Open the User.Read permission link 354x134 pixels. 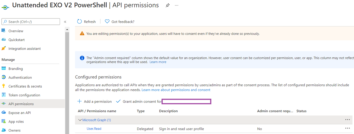click(x=94, y=128)
